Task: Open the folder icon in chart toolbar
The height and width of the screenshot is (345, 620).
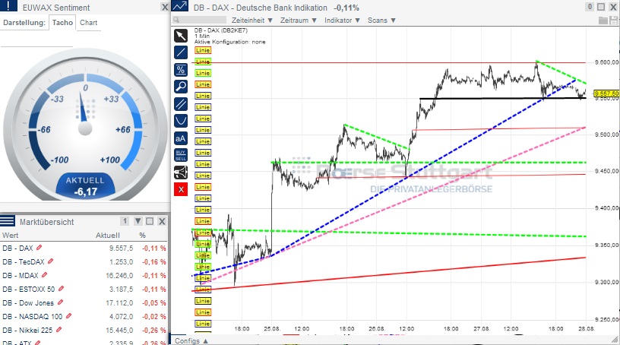Action: [x=603, y=21]
